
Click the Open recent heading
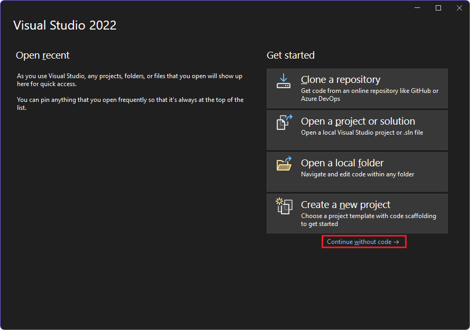point(43,55)
